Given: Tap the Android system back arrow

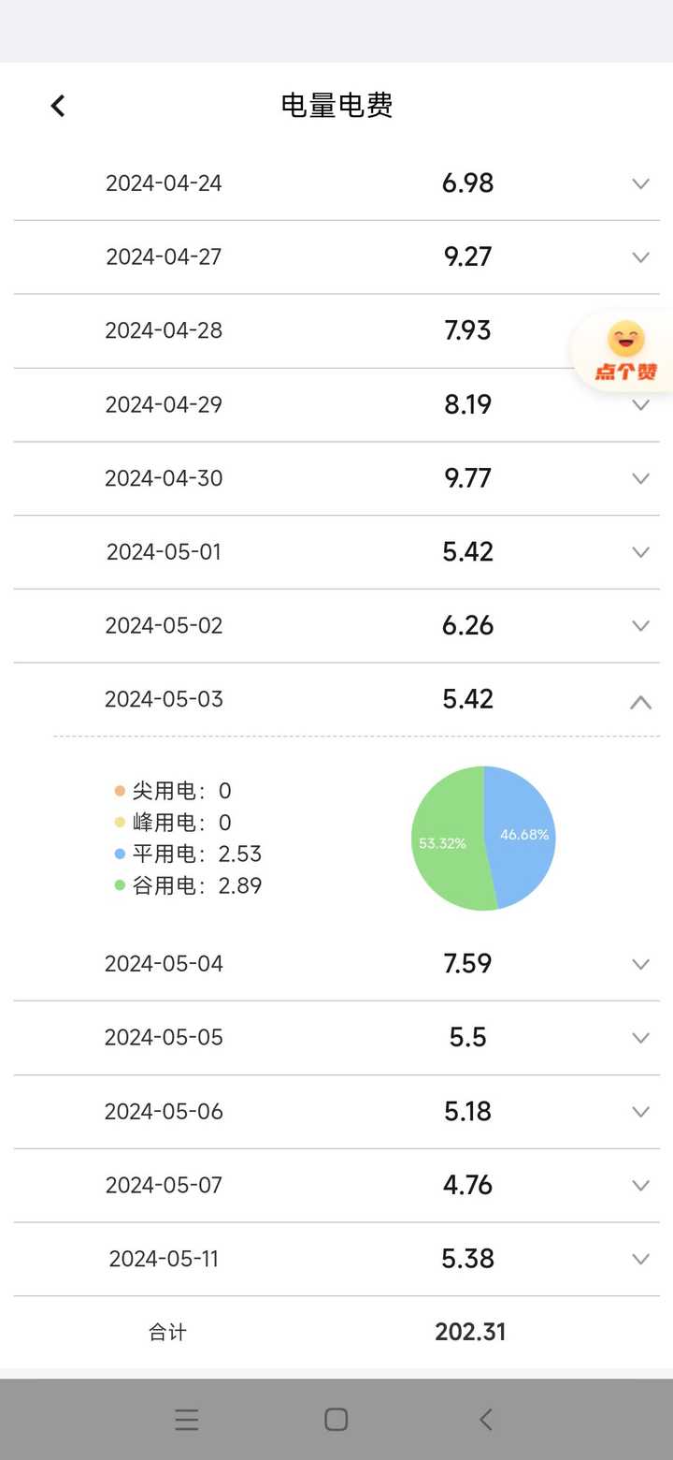Looking at the screenshot, I should [x=485, y=1420].
